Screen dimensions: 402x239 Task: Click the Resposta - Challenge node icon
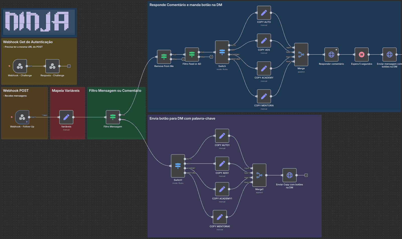(x=52, y=66)
